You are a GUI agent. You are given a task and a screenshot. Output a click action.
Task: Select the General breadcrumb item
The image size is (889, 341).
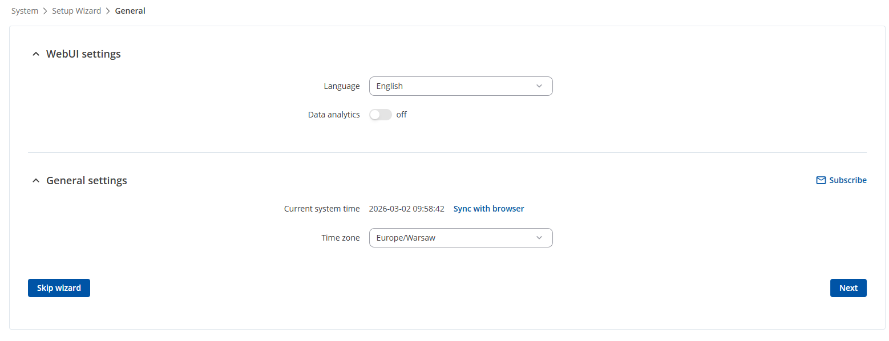[x=130, y=11]
